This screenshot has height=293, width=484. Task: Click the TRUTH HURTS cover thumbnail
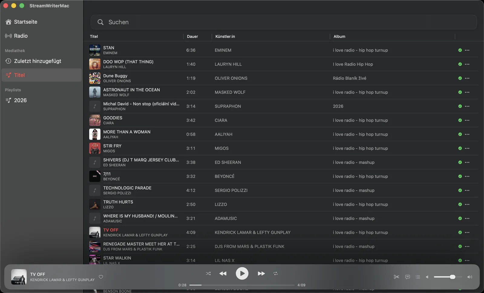[x=95, y=204]
